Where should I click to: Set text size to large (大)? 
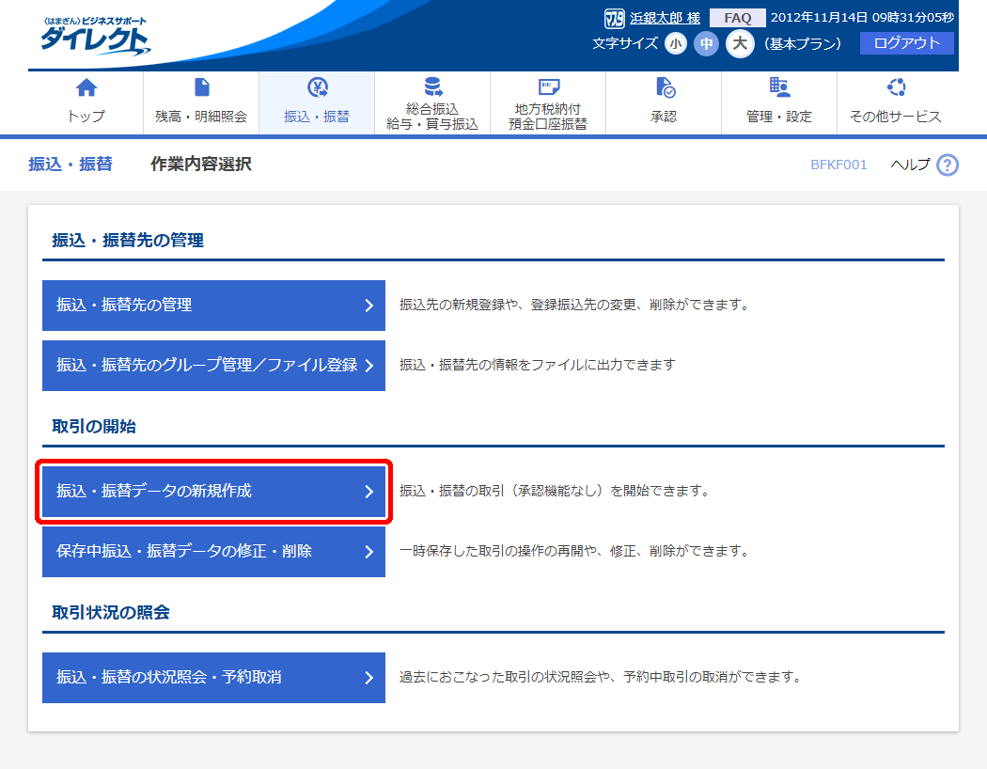[x=740, y=44]
